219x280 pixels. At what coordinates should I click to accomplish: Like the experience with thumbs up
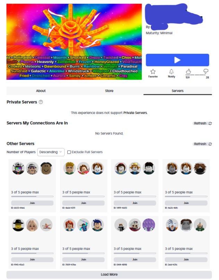click(188, 72)
